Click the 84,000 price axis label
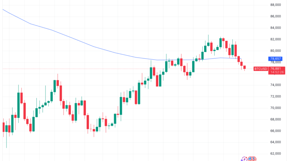Viewport: 289px width, 161px height. pyautogui.click(x=276, y=28)
